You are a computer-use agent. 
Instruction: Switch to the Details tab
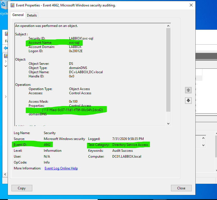(x=32, y=15)
